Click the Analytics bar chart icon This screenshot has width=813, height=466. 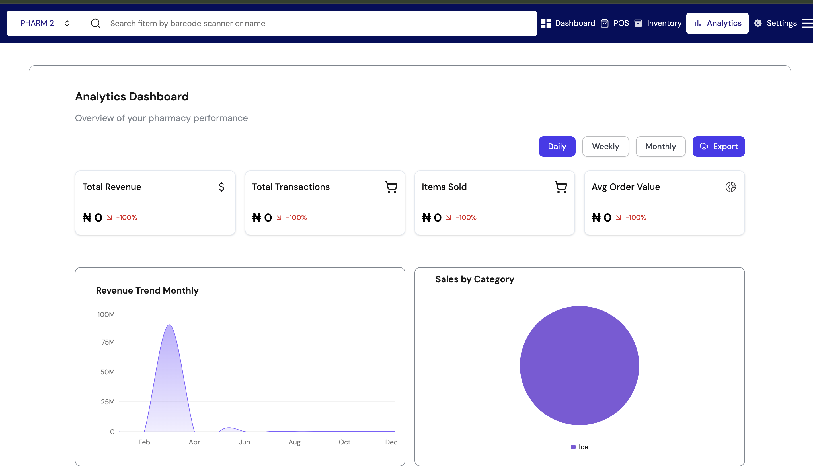pos(698,23)
